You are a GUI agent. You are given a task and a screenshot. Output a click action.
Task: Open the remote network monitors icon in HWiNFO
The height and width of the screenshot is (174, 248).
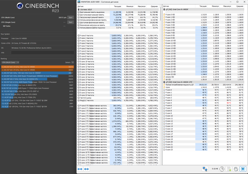point(205,169)
